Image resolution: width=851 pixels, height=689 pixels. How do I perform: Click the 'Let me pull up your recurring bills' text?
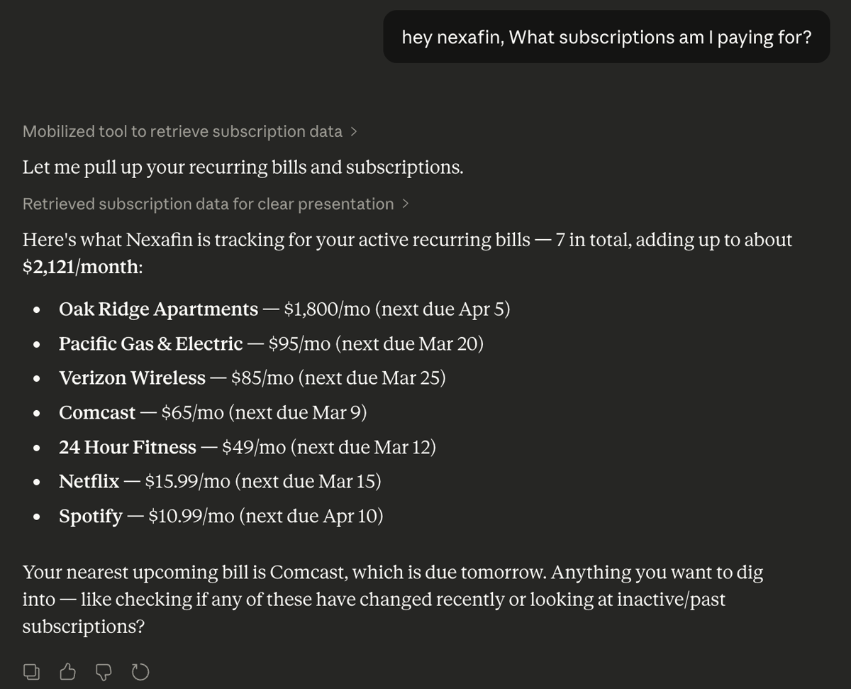pyautogui.click(x=243, y=167)
